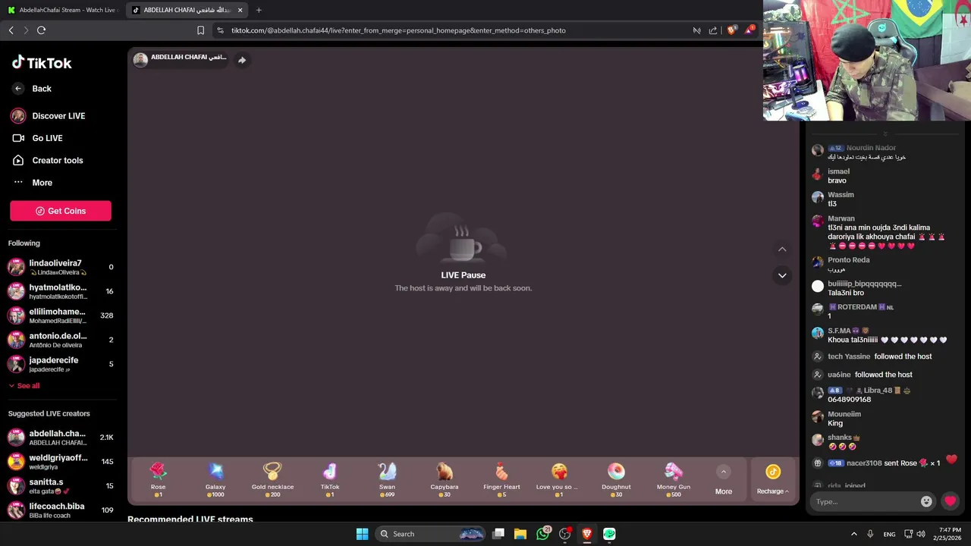
Task: Send the Swan gift
Action: pyautogui.click(x=387, y=480)
